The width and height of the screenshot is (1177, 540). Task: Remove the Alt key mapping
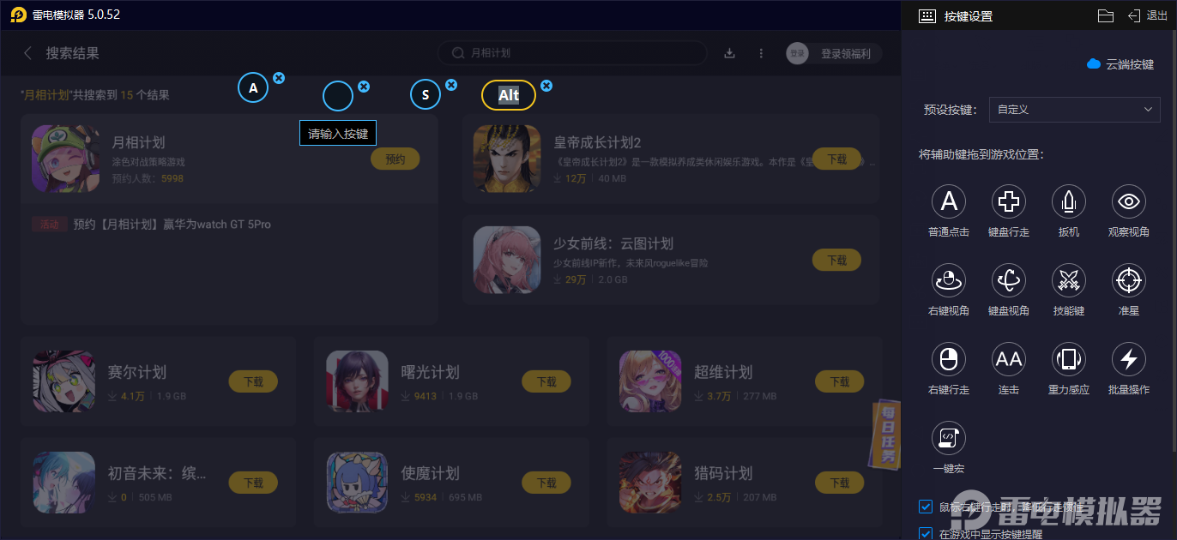546,86
